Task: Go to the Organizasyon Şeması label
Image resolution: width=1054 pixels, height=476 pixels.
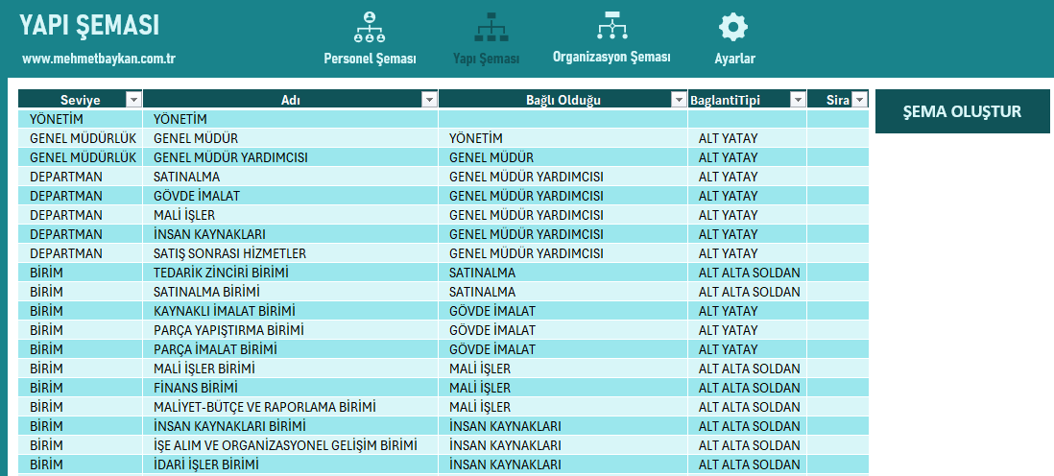Action: (x=611, y=58)
